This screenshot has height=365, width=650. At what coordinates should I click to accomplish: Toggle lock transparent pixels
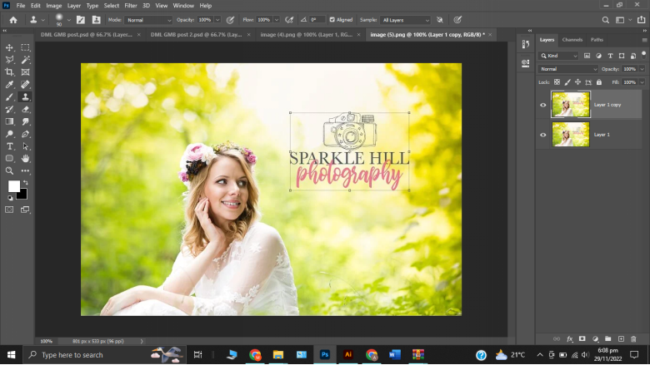click(557, 82)
